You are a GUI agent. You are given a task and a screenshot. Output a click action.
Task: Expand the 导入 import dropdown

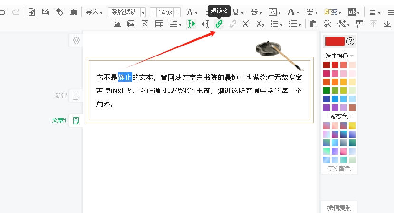(x=94, y=12)
